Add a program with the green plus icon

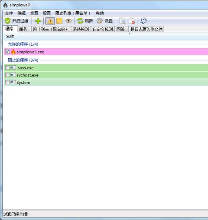click(x=38, y=21)
